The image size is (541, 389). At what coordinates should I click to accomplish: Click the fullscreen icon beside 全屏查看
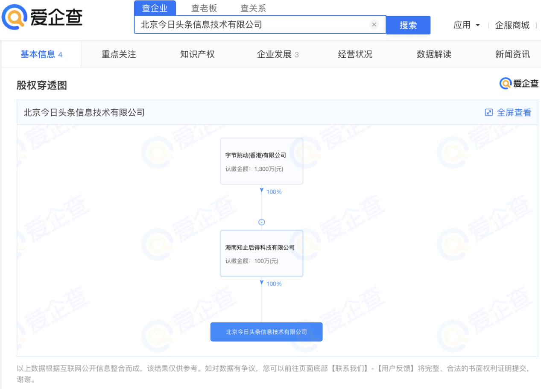coord(488,112)
